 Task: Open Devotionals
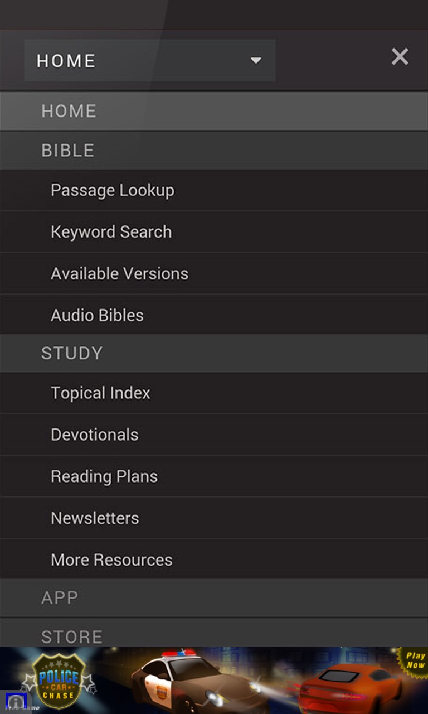(x=94, y=434)
